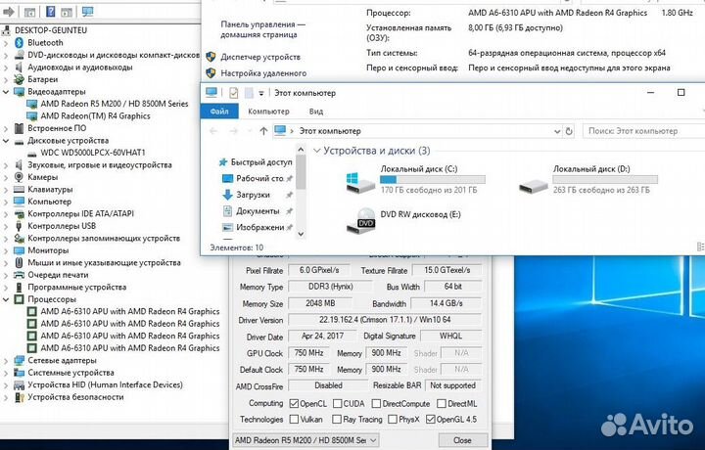The width and height of the screenshot is (705, 450).
Task: Collapse the Дисковые устройства tree node
Action: (6, 141)
